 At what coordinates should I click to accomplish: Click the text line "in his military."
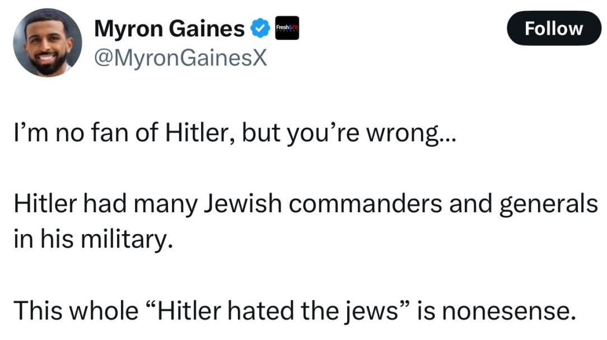click(94, 239)
